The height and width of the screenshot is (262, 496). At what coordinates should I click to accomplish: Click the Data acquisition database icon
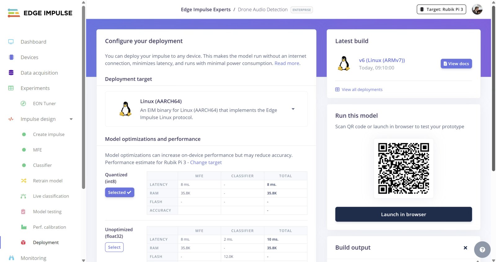pos(11,73)
